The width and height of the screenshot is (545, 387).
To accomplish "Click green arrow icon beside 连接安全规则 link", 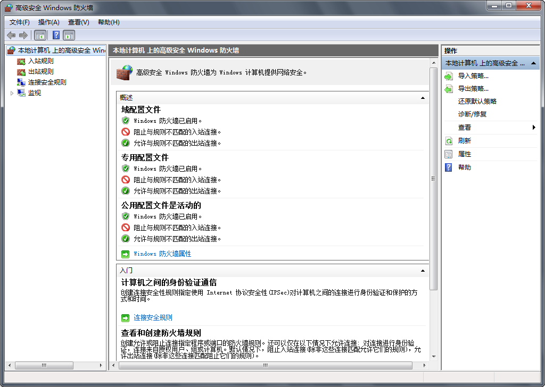I will [x=125, y=318].
